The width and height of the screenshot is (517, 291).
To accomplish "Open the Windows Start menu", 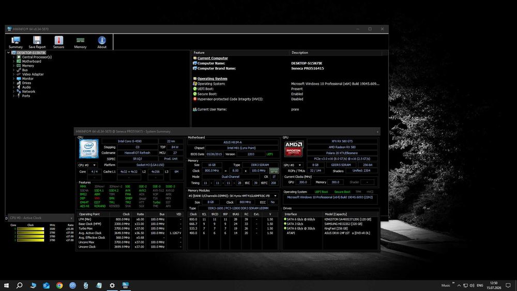I will coord(6,285).
